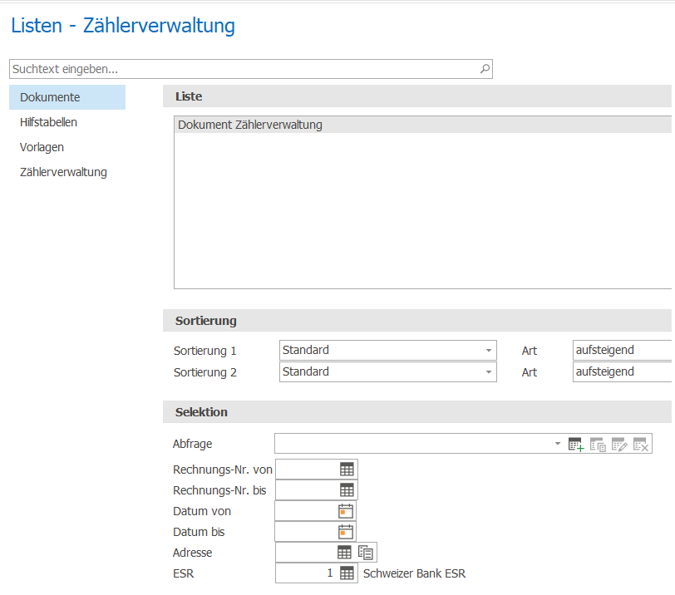
Task: Open Zählerverwaltung sidebar entry
Action: 63,172
